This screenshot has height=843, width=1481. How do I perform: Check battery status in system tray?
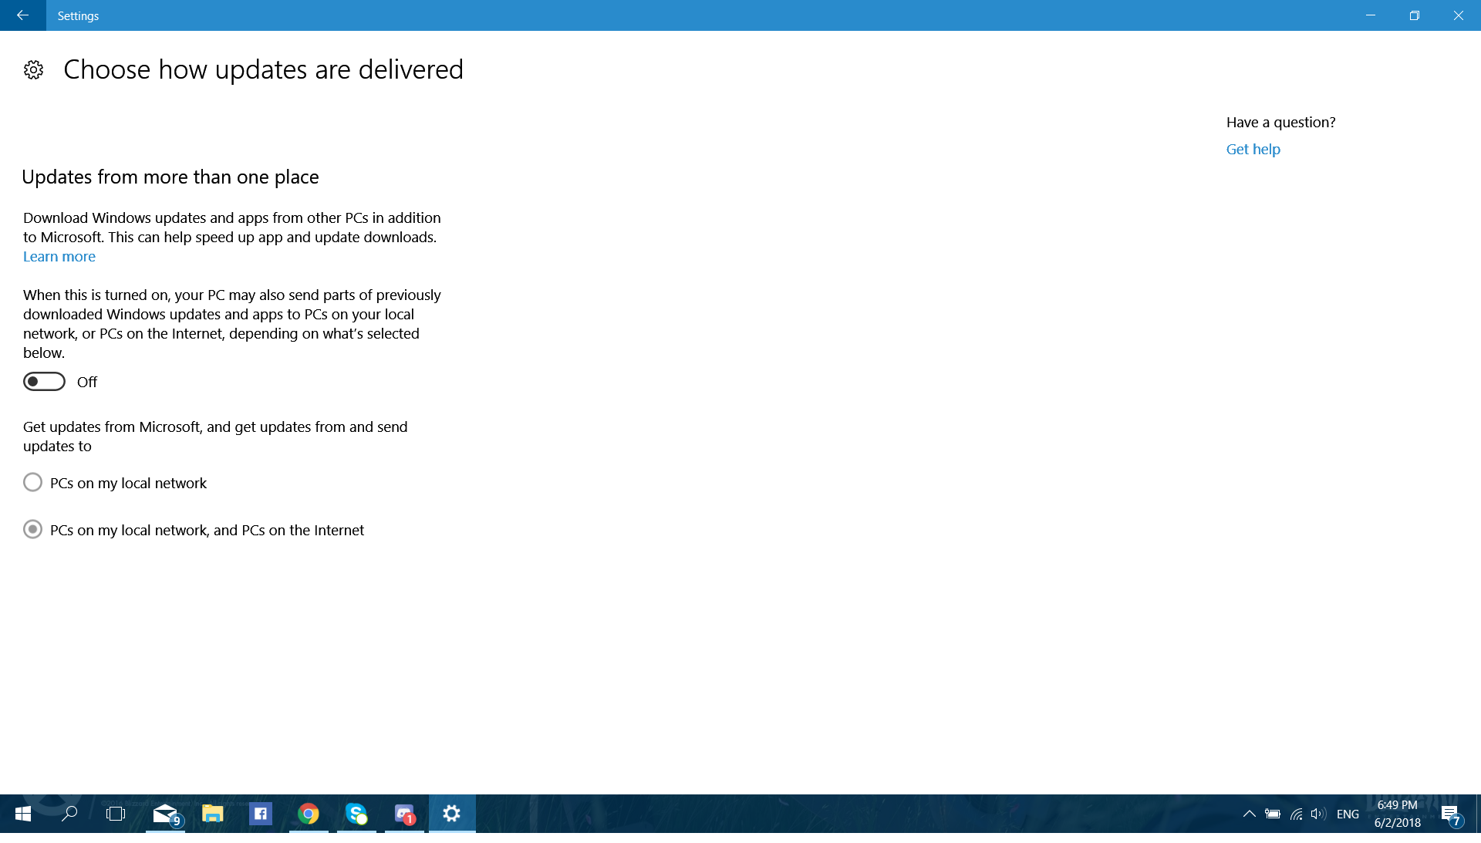pyautogui.click(x=1273, y=814)
